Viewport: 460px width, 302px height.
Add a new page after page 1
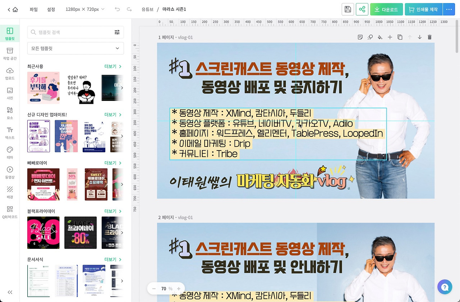coord(390,37)
